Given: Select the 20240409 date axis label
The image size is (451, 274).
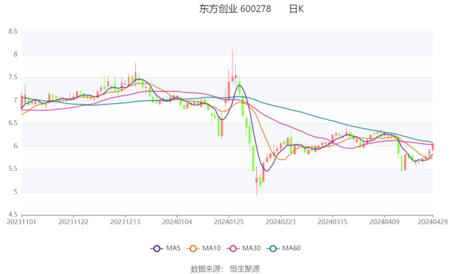Looking at the screenshot, I should tap(384, 221).
